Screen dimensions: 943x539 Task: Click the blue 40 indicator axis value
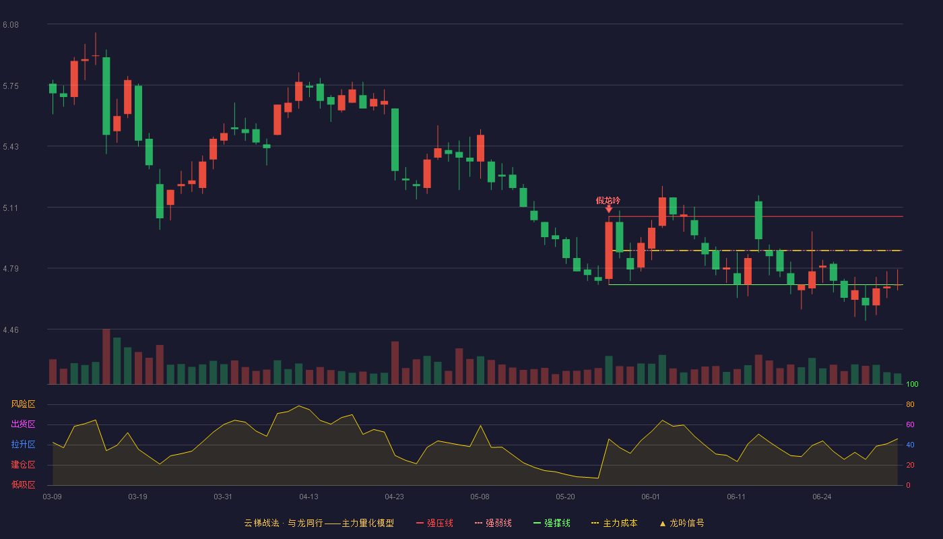click(910, 445)
